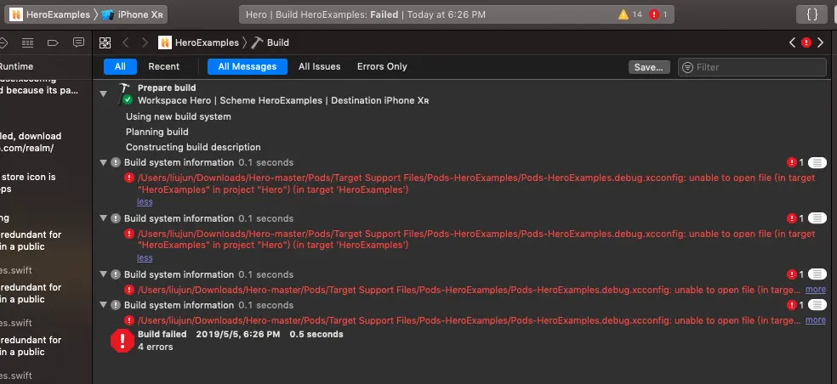Click 'more' link on third error
Viewport: 837px width, 384px height.
816,290
